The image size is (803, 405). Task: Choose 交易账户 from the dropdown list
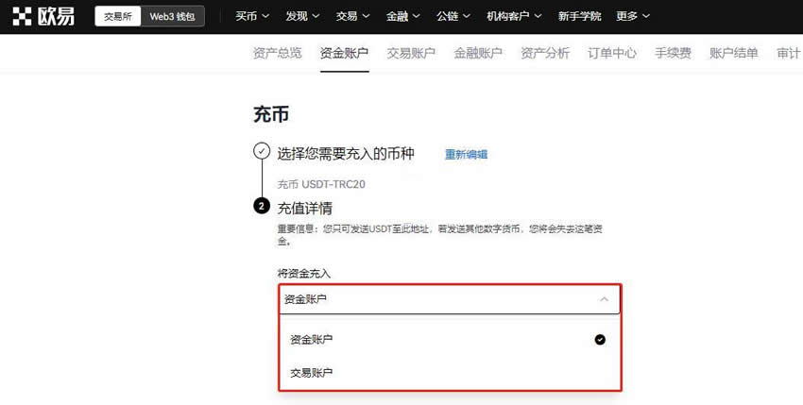(x=312, y=373)
